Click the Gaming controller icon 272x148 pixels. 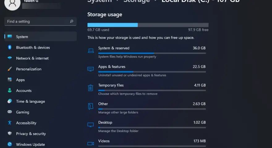10,112
